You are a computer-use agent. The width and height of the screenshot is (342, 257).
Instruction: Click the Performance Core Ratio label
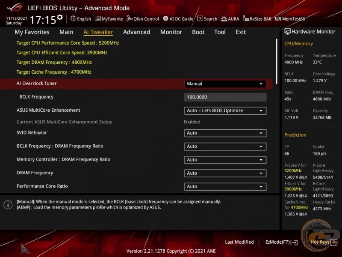[x=42, y=186]
